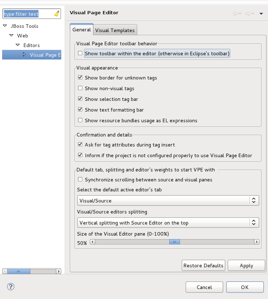Open the default active editor's tab dropdown
The width and height of the screenshot is (268, 299).
(x=254, y=200)
